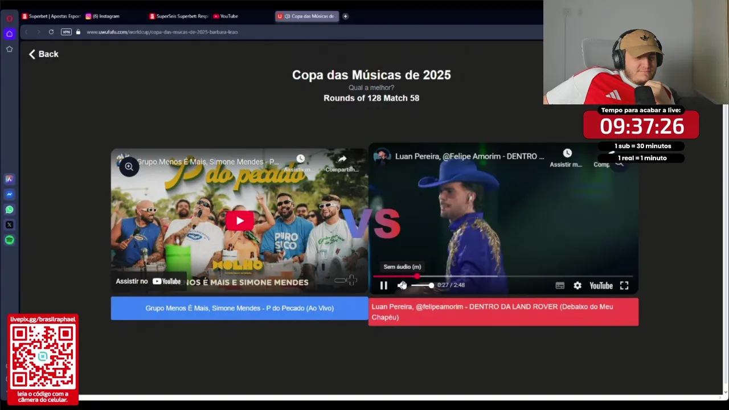The width and height of the screenshot is (729, 410).
Task: Go to the Opera home sidebar icon
Action: [x=9, y=34]
